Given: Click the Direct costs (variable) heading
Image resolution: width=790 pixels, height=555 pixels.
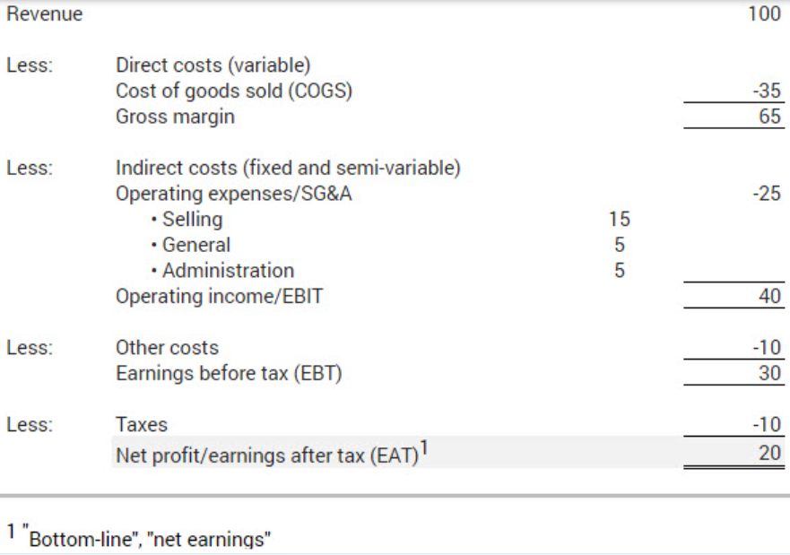Looking at the screenshot, I should (x=213, y=65).
